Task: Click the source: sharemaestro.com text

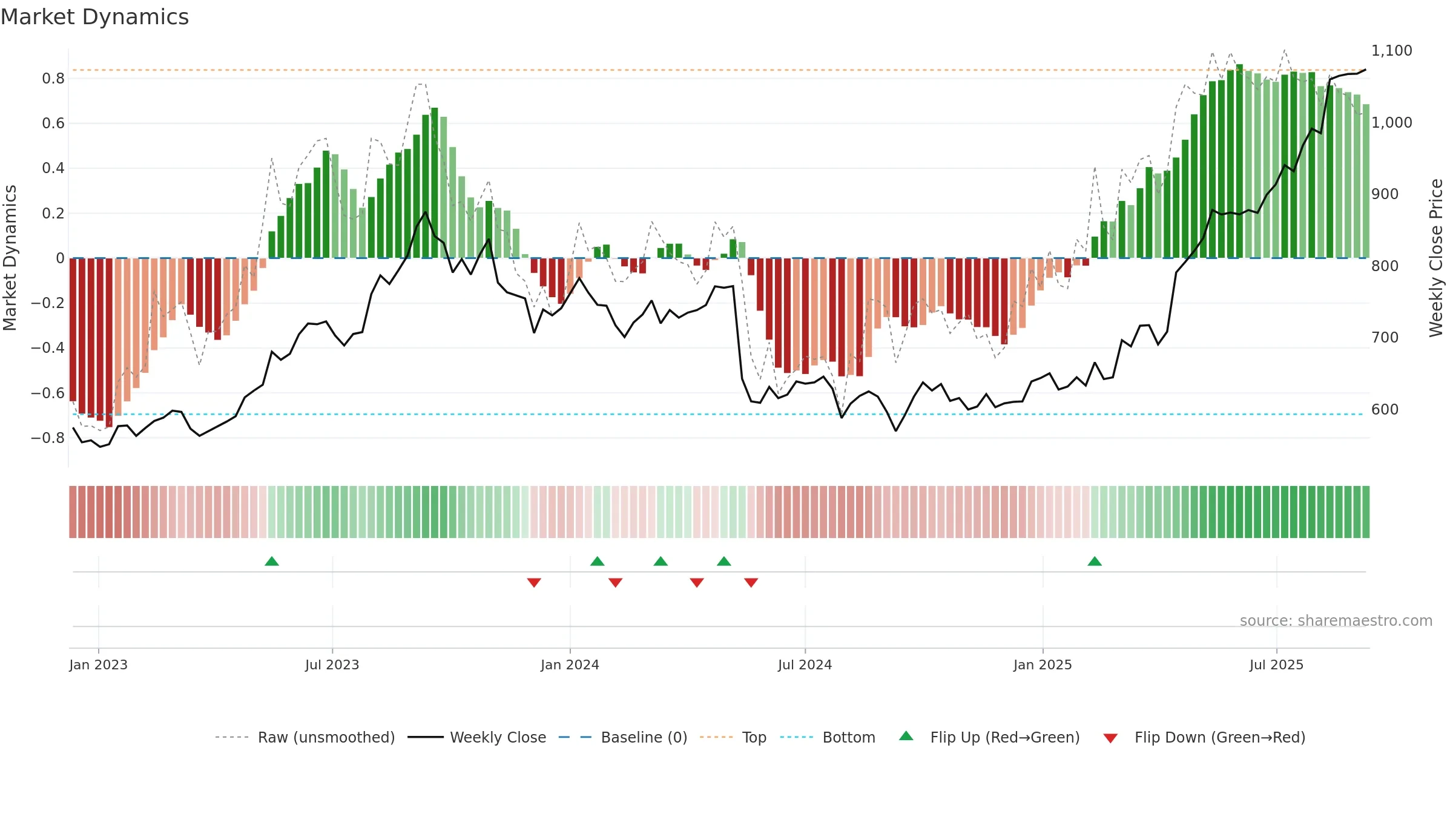Action: pos(1336,621)
